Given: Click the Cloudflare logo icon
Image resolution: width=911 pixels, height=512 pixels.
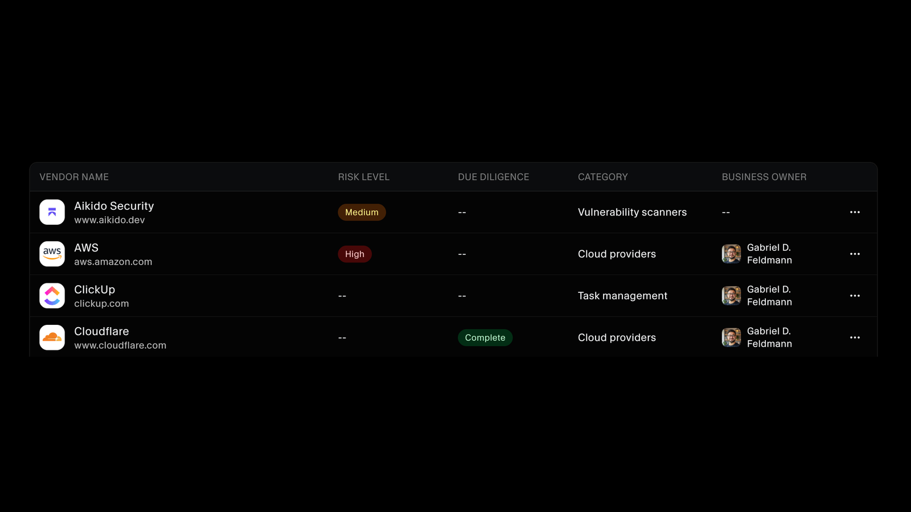Looking at the screenshot, I should (x=52, y=337).
